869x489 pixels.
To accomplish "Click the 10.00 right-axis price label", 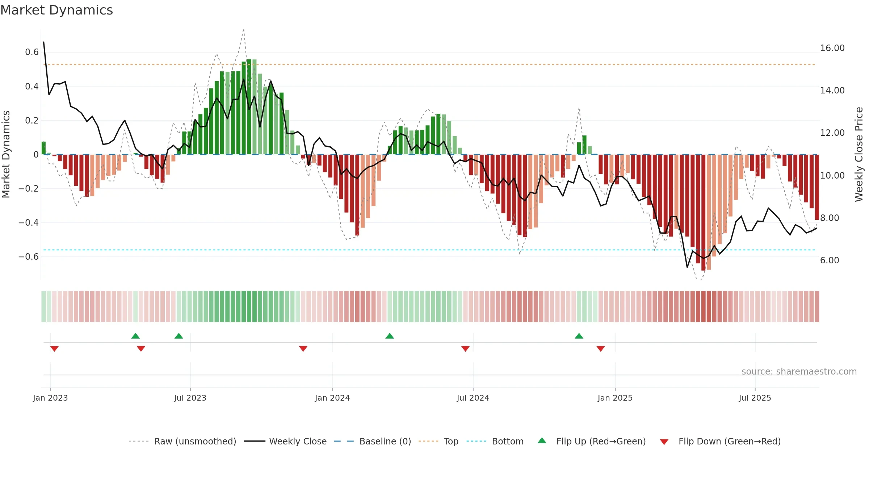I will click(x=832, y=175).
